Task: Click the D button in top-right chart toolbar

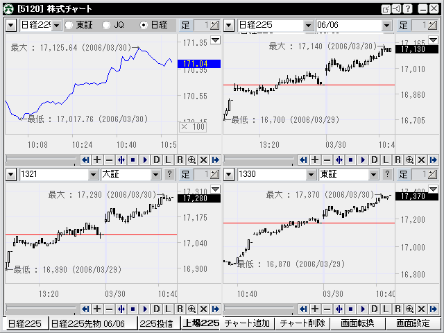Action: coord(374,160)
